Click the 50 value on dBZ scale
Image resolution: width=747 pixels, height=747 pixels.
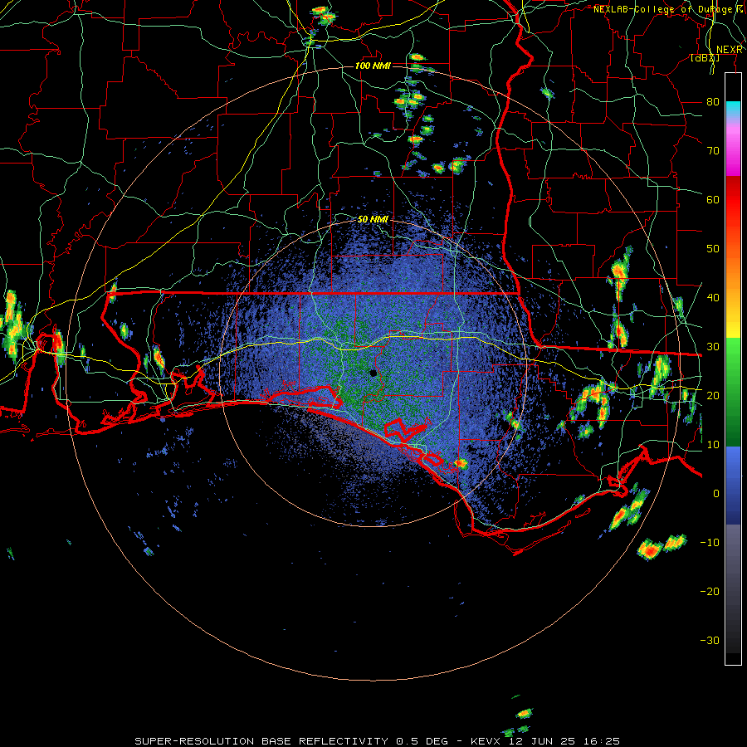tap(713, 249)
